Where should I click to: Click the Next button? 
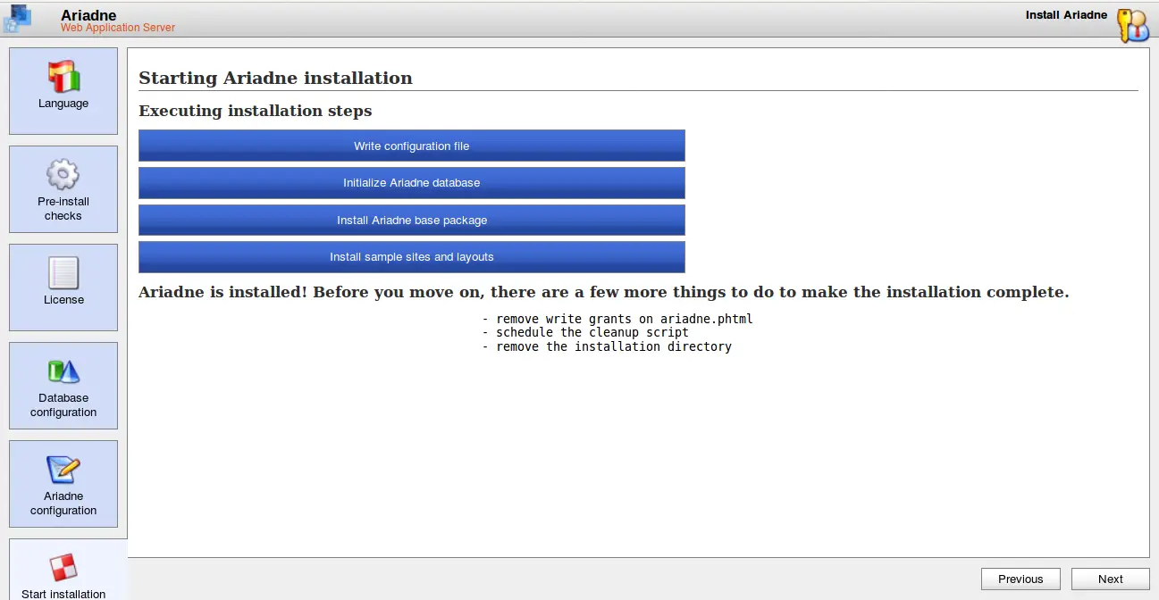pos(1111,579)
